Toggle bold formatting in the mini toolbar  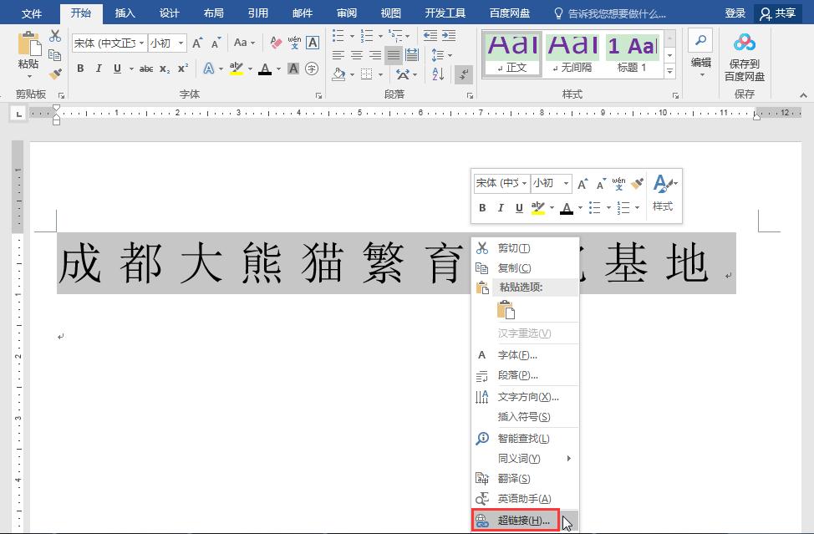[x=482, y=208]
